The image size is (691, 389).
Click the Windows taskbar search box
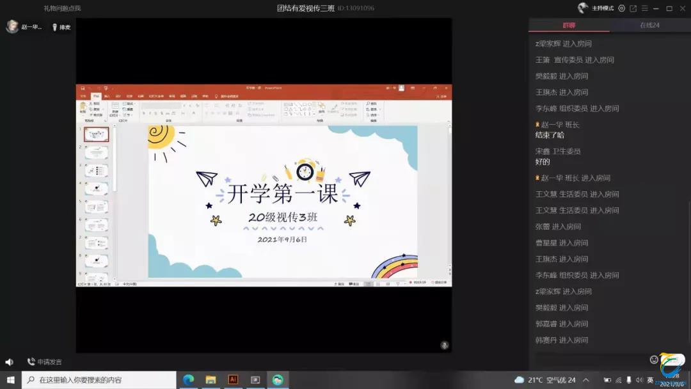tap(99, 380)
